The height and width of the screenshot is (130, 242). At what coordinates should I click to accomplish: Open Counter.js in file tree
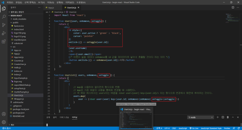pos(19,61)
